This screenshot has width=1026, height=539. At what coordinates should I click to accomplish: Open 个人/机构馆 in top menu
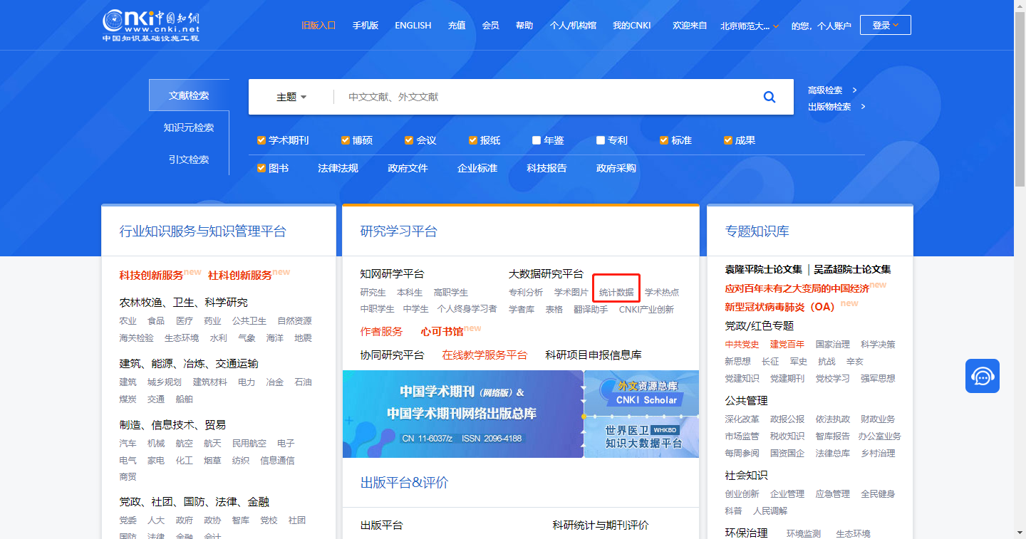click(x=573, y=25)
